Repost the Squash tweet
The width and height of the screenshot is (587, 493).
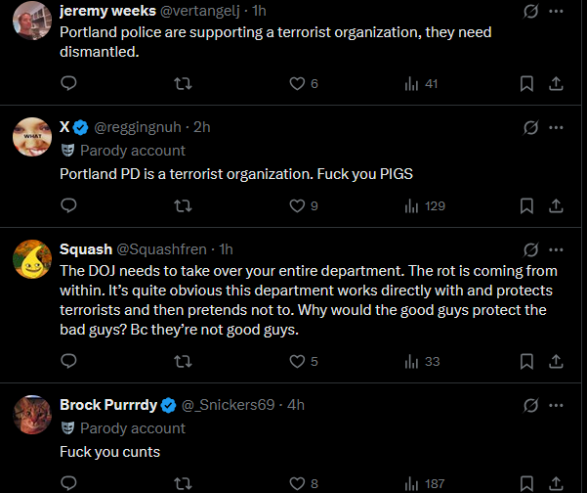(182, 361)
